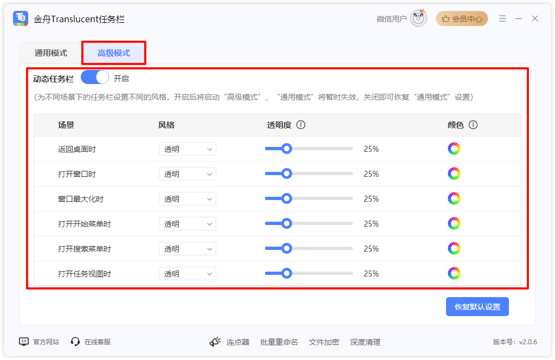Open the style dropdown for 返回桌面时
This screenshot has height=360, width=555.
coord(187,149)
